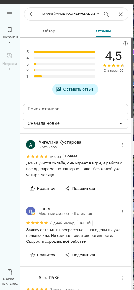This screenshot has width=134, height=290.
Task: Click Павел's five-star rating
Action: pos(37,223)
